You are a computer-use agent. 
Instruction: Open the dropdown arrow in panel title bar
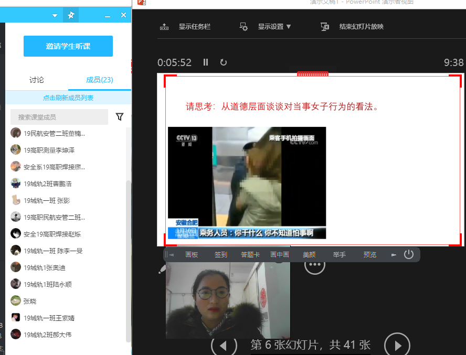click(x=55, y=16)
